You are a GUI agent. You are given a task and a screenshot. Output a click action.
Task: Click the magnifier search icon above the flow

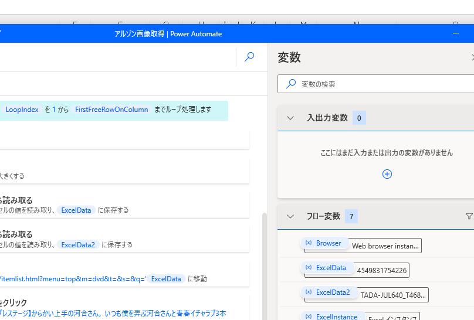point(249,57)
